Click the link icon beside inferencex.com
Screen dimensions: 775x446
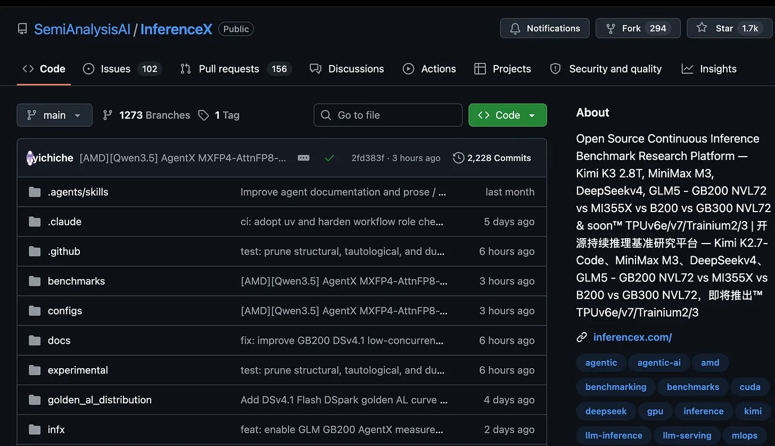click(581, 337)
